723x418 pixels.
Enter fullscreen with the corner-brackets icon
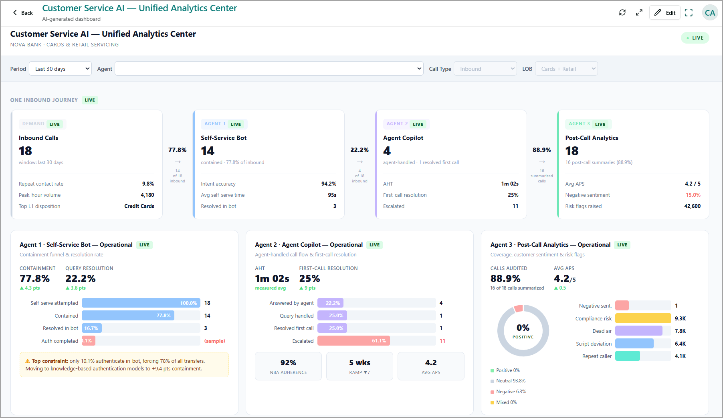coord(689,12)
